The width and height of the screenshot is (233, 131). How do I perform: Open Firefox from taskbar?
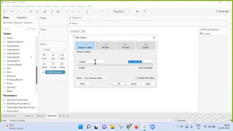coord(137,127)
